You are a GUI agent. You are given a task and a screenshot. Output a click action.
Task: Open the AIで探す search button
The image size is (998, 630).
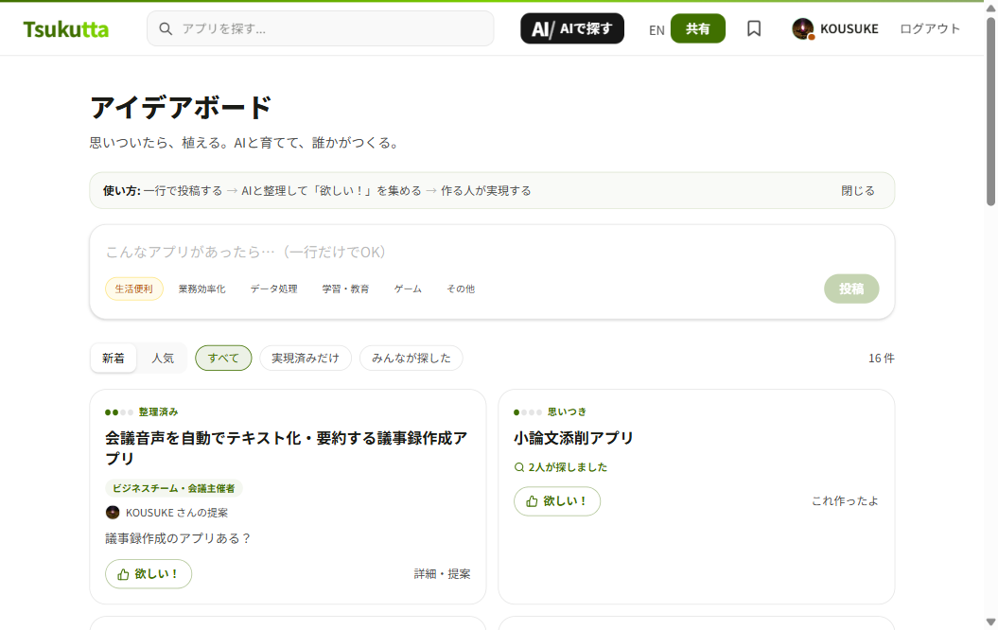point(572,28)
